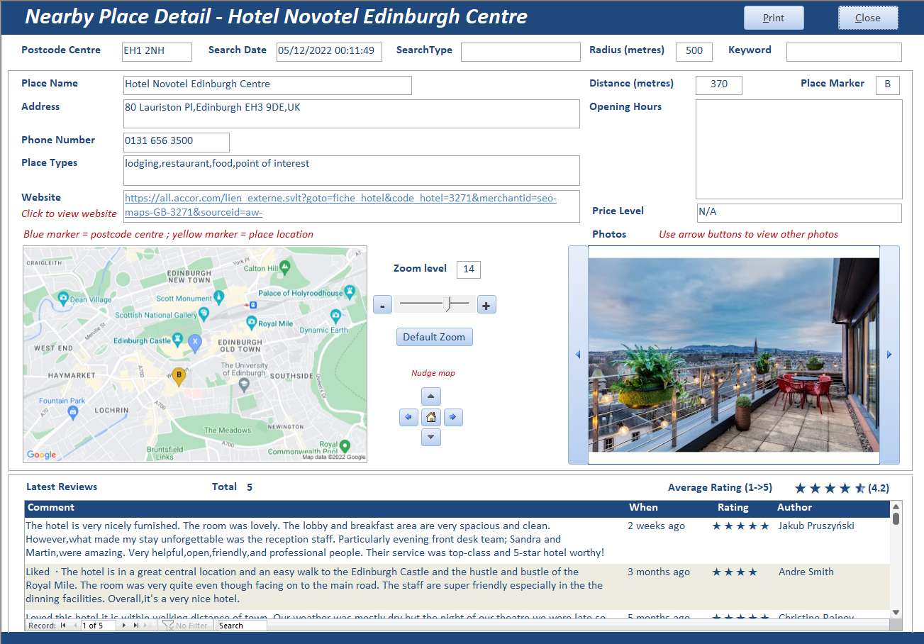The height and width of the screenshot is (644, 924).
Task: Click the Address field
Action: click(x=352, y=113)
